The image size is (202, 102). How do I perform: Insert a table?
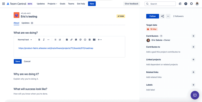click(x=90, y=40)
